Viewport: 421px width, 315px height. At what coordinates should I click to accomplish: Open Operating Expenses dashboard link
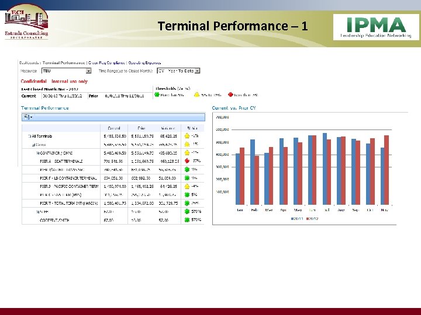tap(144, 63)
